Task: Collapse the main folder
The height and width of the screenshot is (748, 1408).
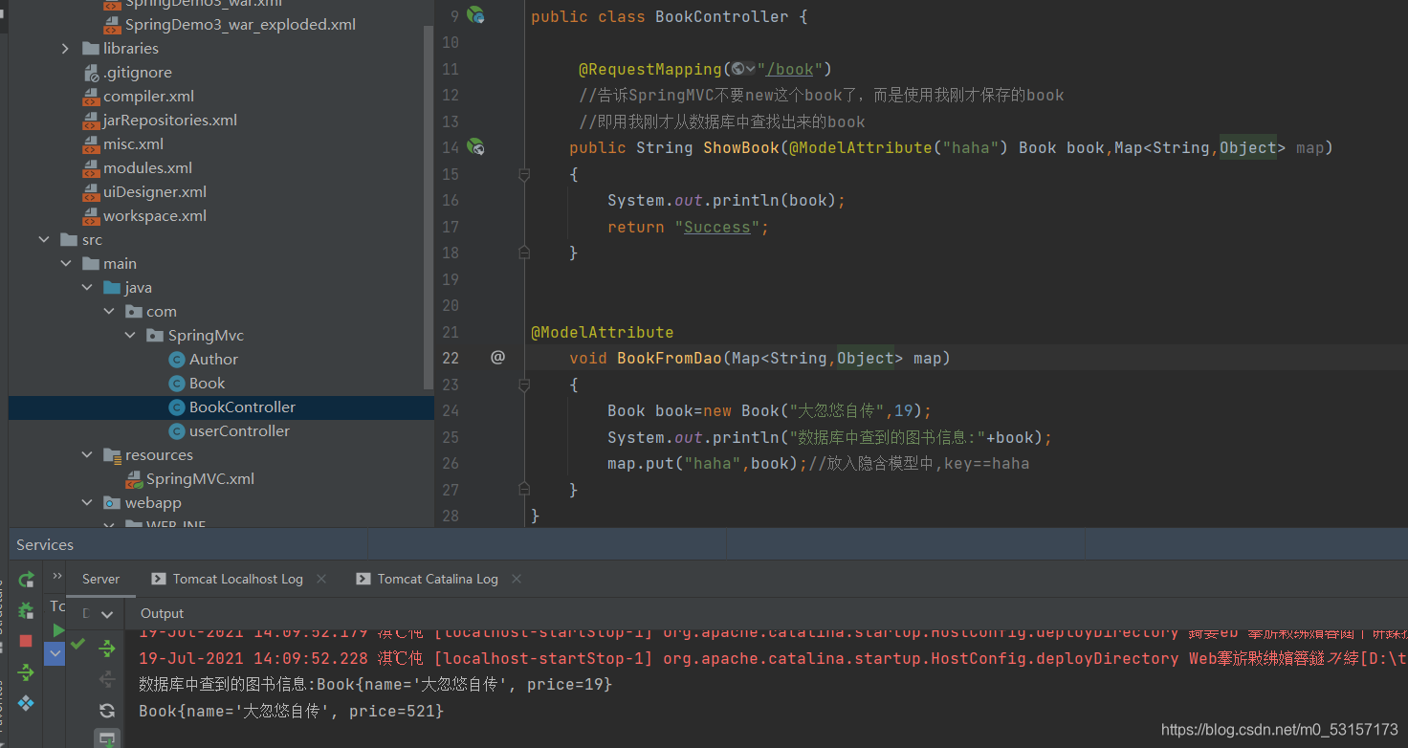Action: coord(65,264)
